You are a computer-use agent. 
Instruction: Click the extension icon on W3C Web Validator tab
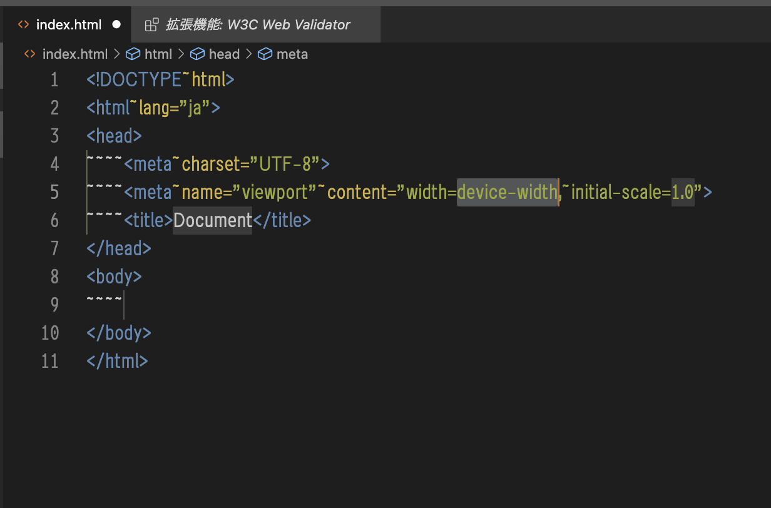click(x=151, y=25)
